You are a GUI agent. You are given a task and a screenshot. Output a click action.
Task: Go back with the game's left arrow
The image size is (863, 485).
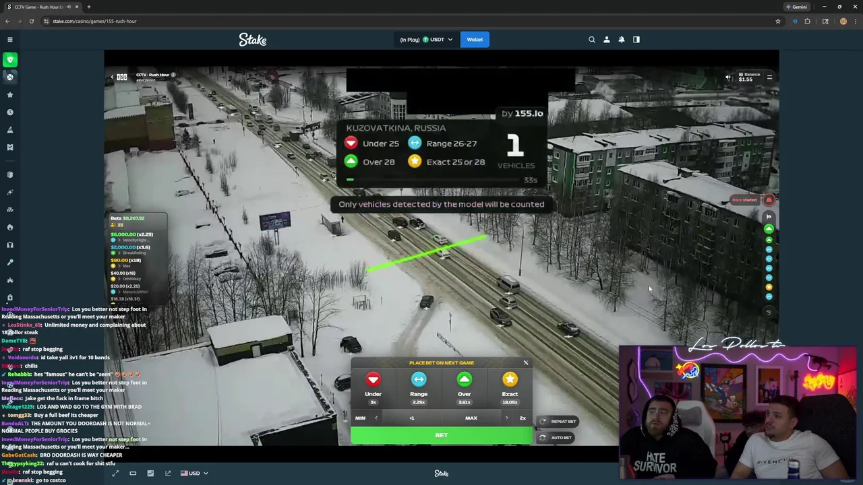[113, 77]
